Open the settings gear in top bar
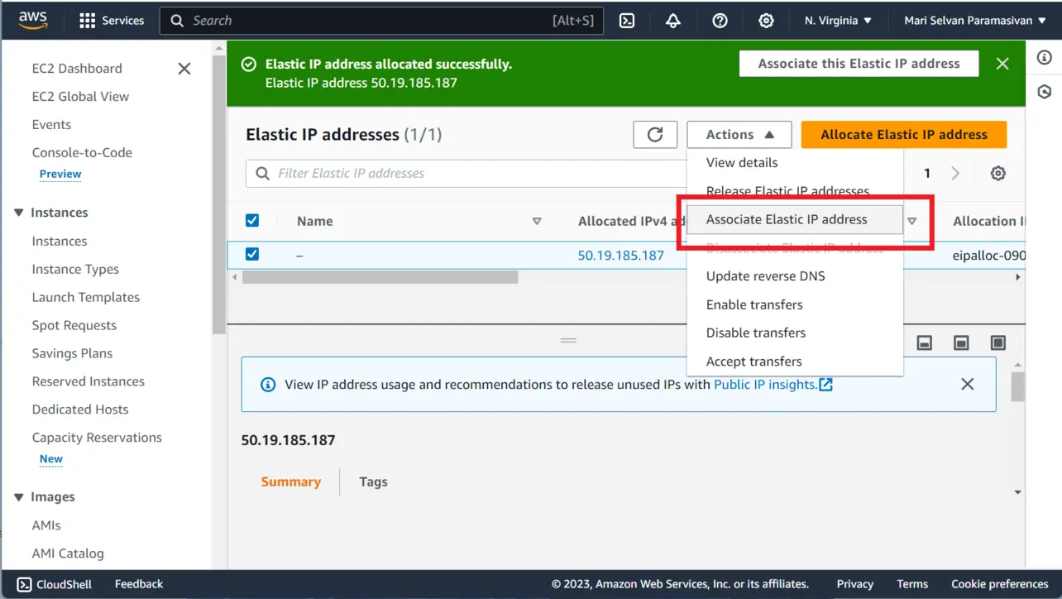 766,21
